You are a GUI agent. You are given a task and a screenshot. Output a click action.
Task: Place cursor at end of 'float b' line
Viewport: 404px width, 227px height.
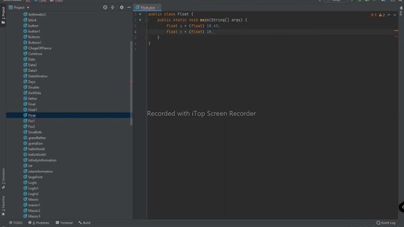(215, 32)
